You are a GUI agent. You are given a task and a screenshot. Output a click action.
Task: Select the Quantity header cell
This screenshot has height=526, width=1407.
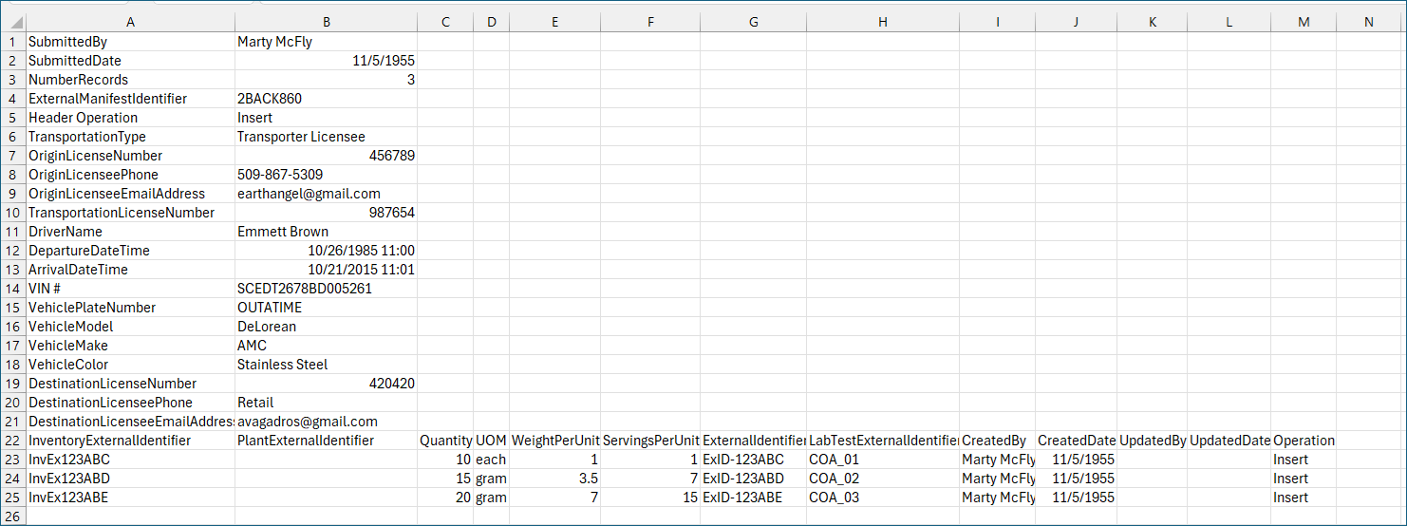pos(445,441)
